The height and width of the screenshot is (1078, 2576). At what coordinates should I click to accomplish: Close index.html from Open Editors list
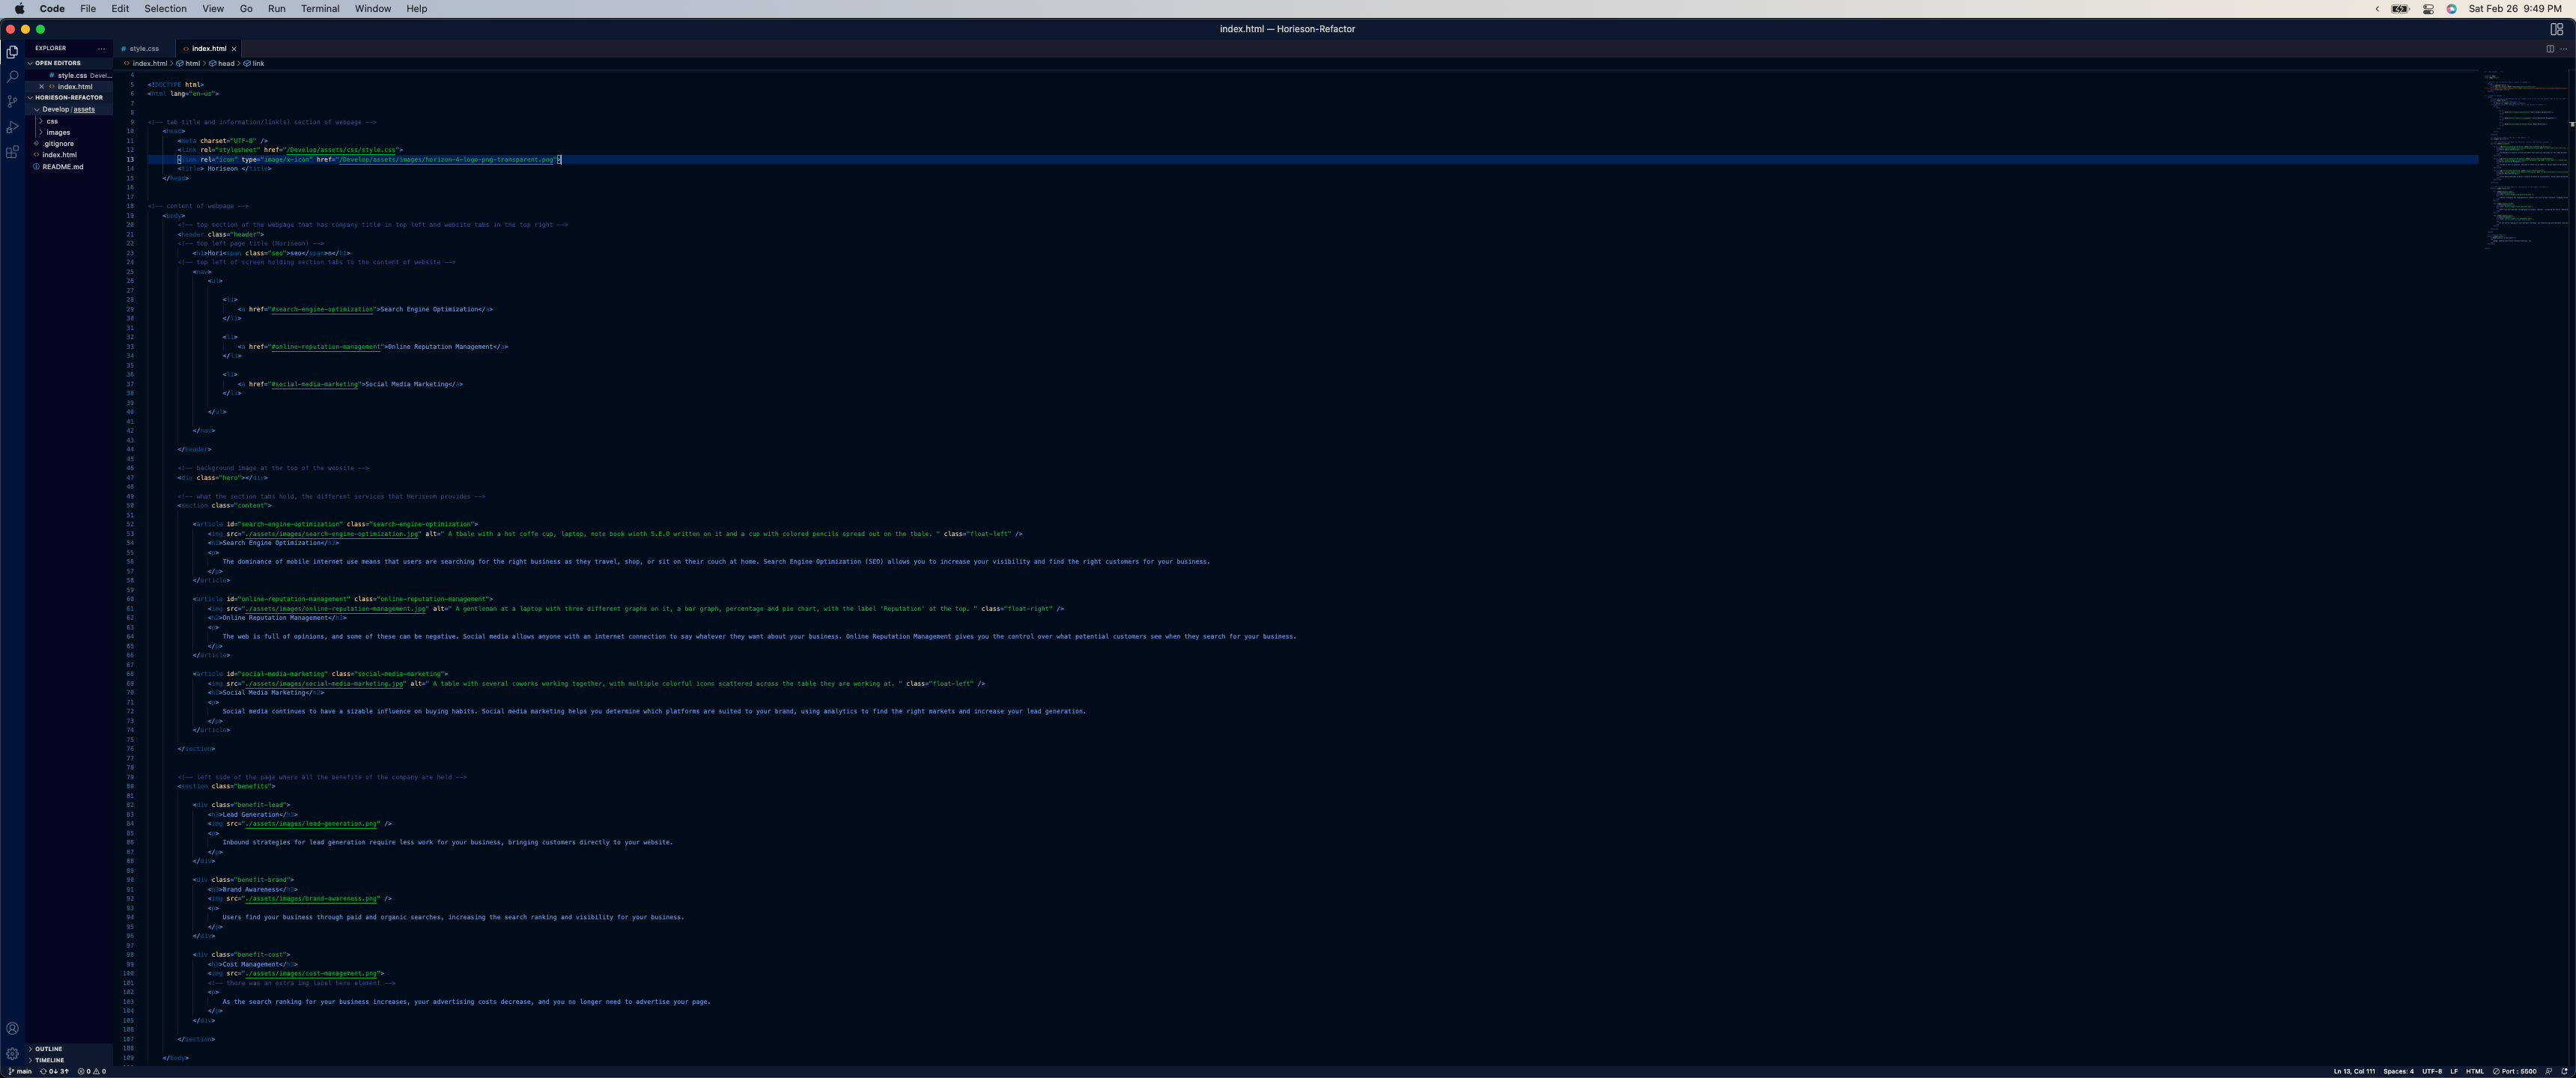click(x=41, y=86)
